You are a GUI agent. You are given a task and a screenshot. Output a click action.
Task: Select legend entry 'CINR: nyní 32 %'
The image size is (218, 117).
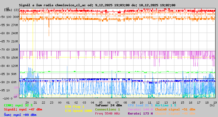pyautogui.click(x=18, y=105)
